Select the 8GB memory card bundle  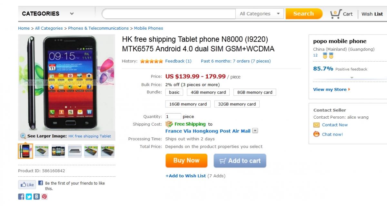pyautogui.click(x=255, y=92)
